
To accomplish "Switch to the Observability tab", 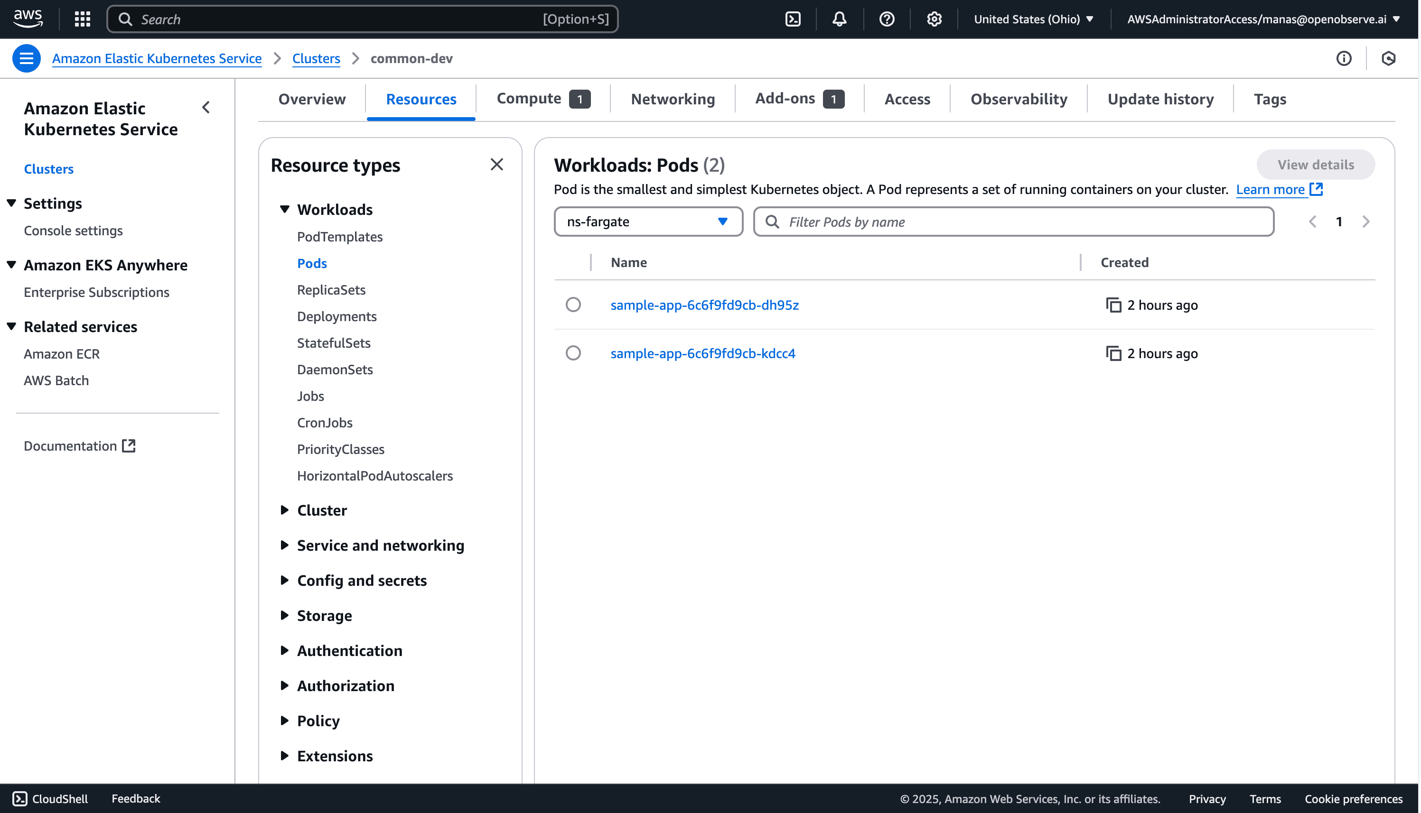I will [1018, 100].
